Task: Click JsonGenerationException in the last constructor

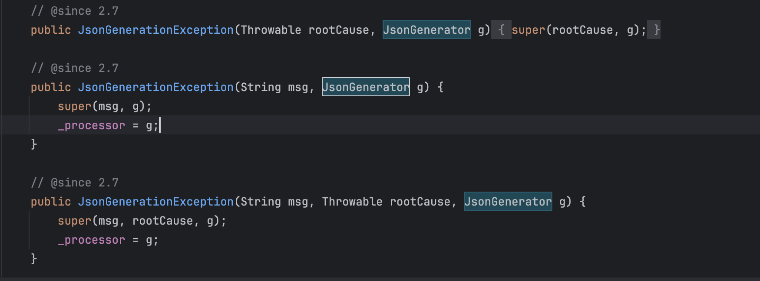Action: 155,202
